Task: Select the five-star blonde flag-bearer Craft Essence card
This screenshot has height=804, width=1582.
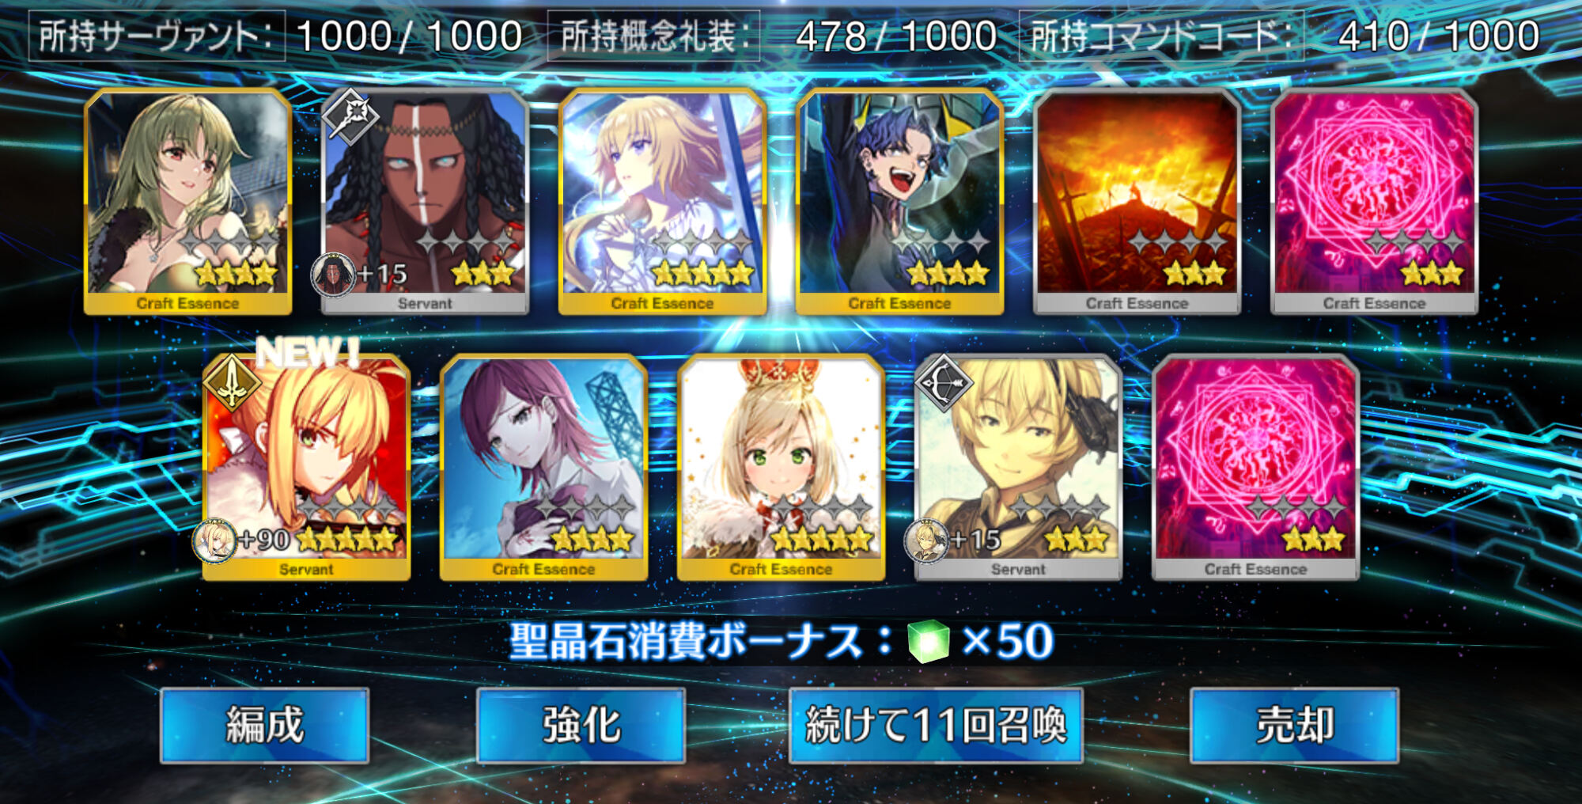Action: click(x=663, y=202)
